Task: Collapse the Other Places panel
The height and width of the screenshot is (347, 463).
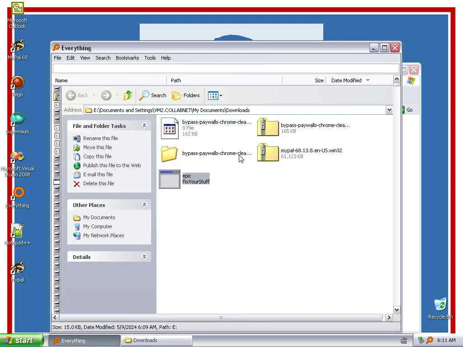Action: point(144,205)
